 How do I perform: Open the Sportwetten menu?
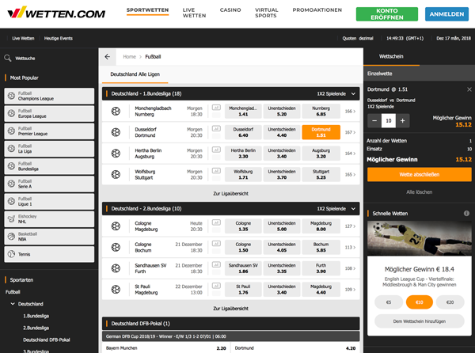click(147, 10)
